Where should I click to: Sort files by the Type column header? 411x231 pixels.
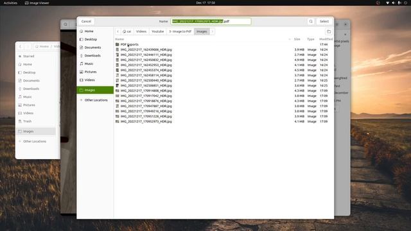pyautogui.click(x=311, y=39)
